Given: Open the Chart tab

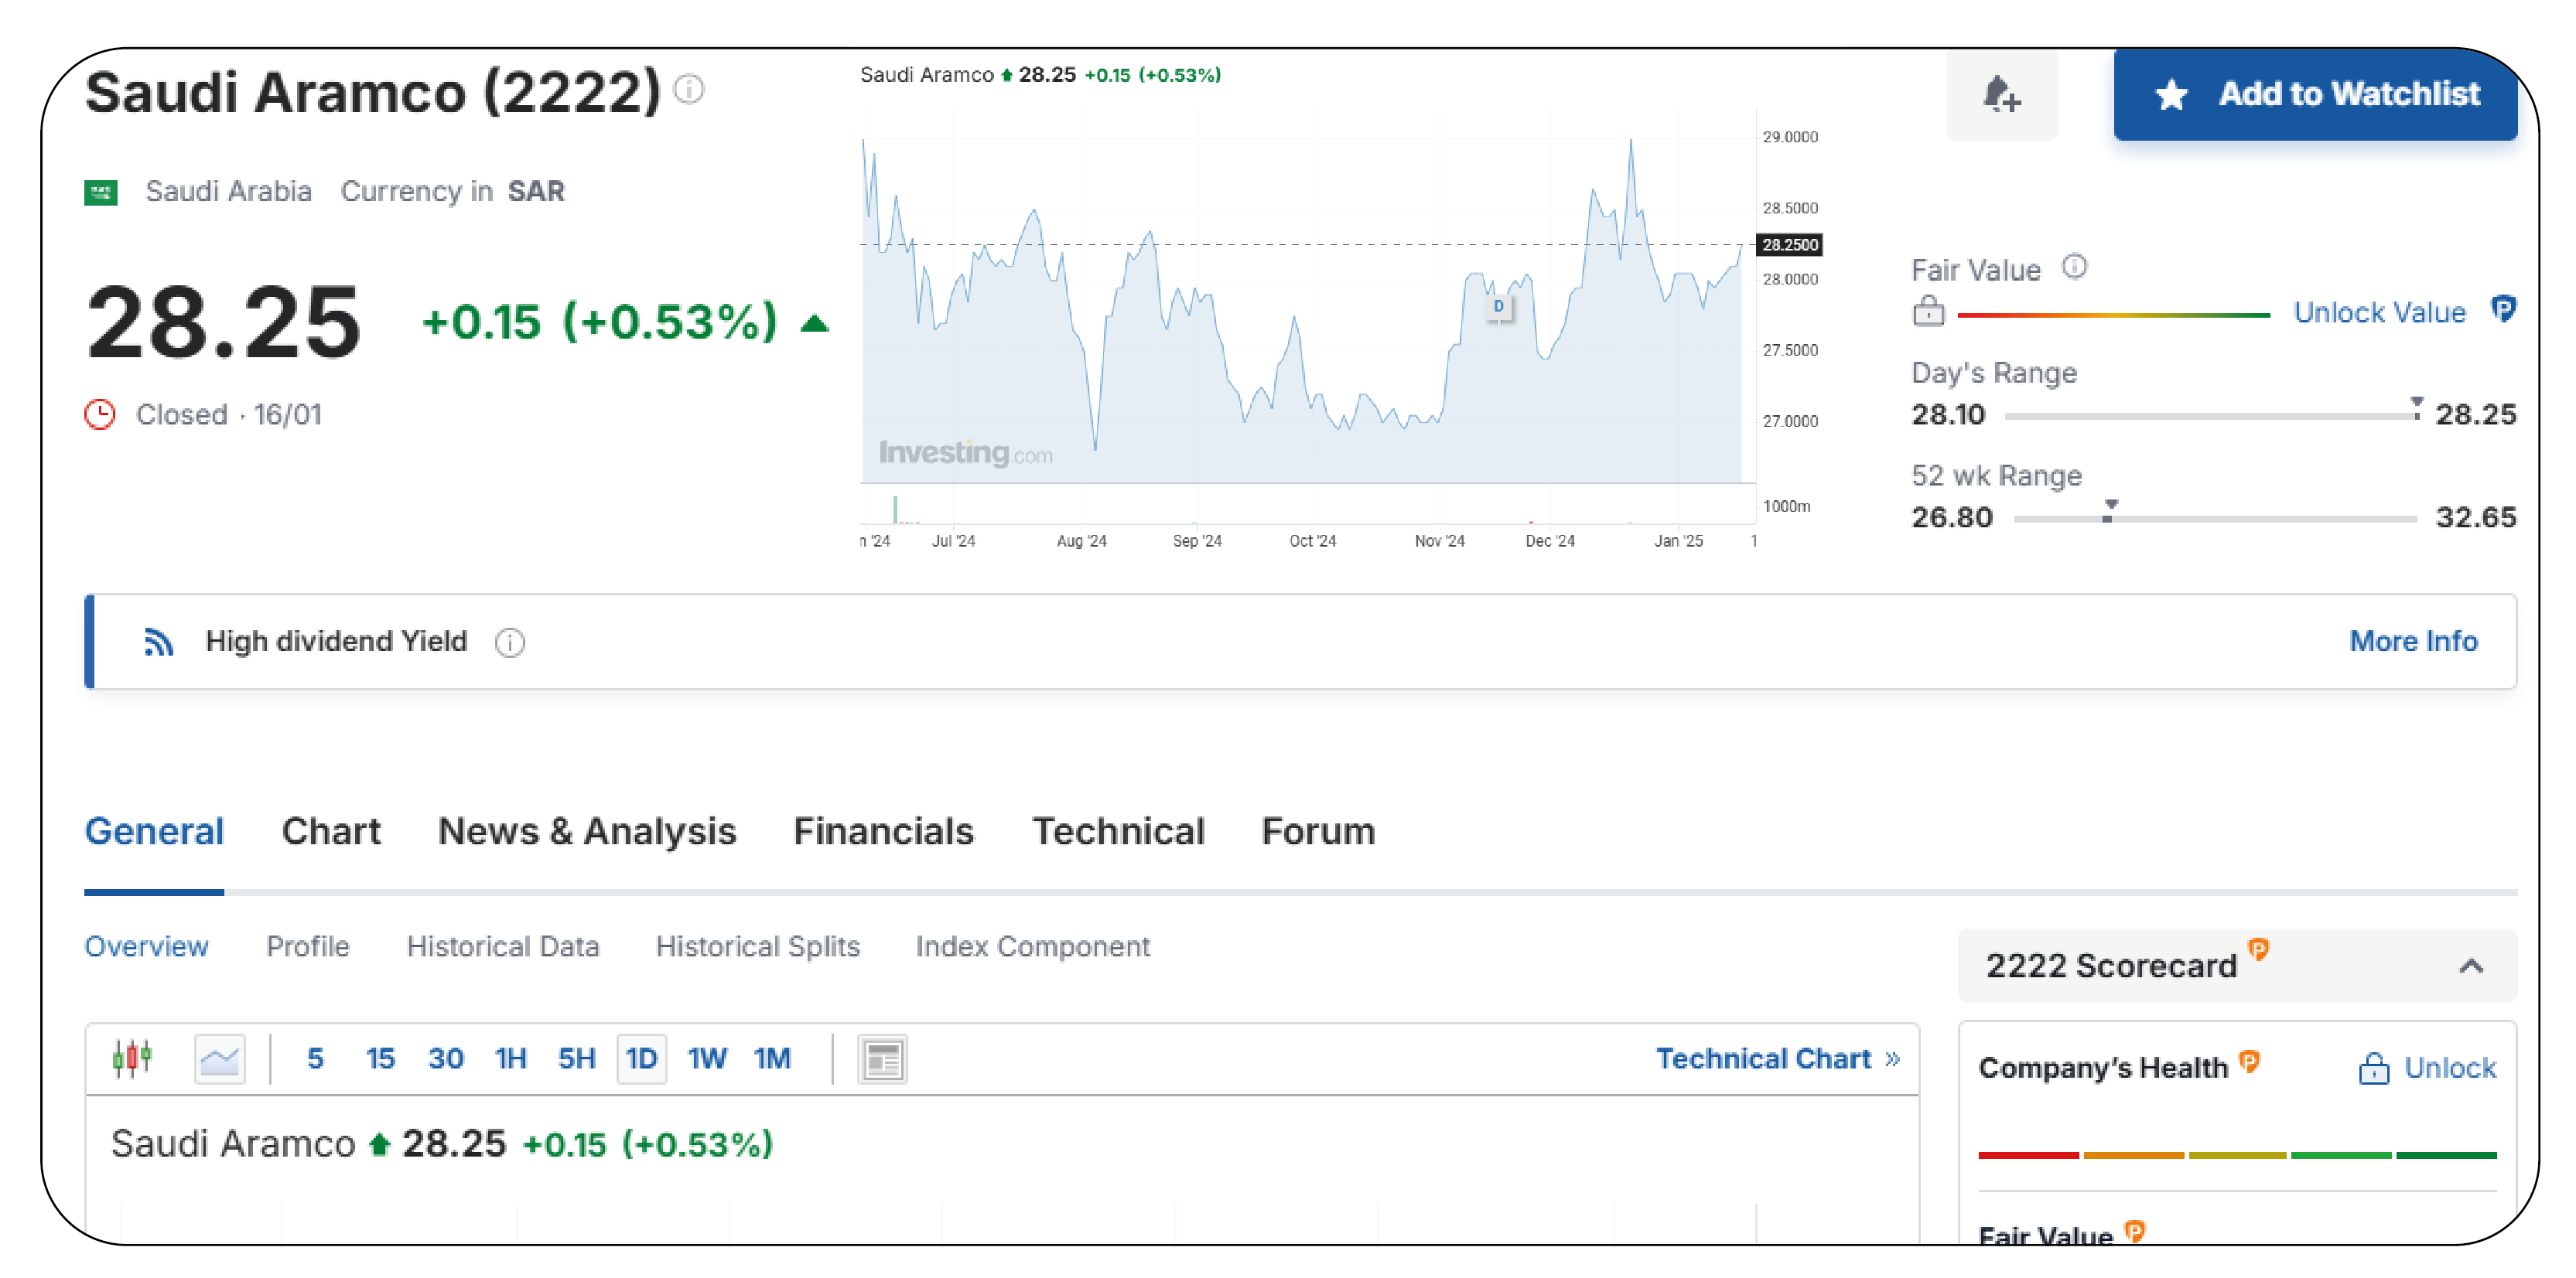Looking at the screenshot, I should point(331,831).
